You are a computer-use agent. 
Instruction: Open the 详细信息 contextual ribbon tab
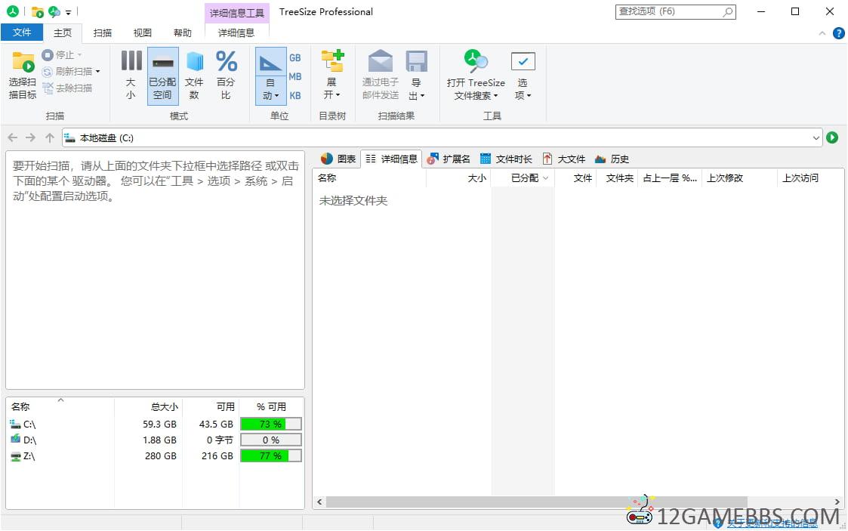coord(236,33)
